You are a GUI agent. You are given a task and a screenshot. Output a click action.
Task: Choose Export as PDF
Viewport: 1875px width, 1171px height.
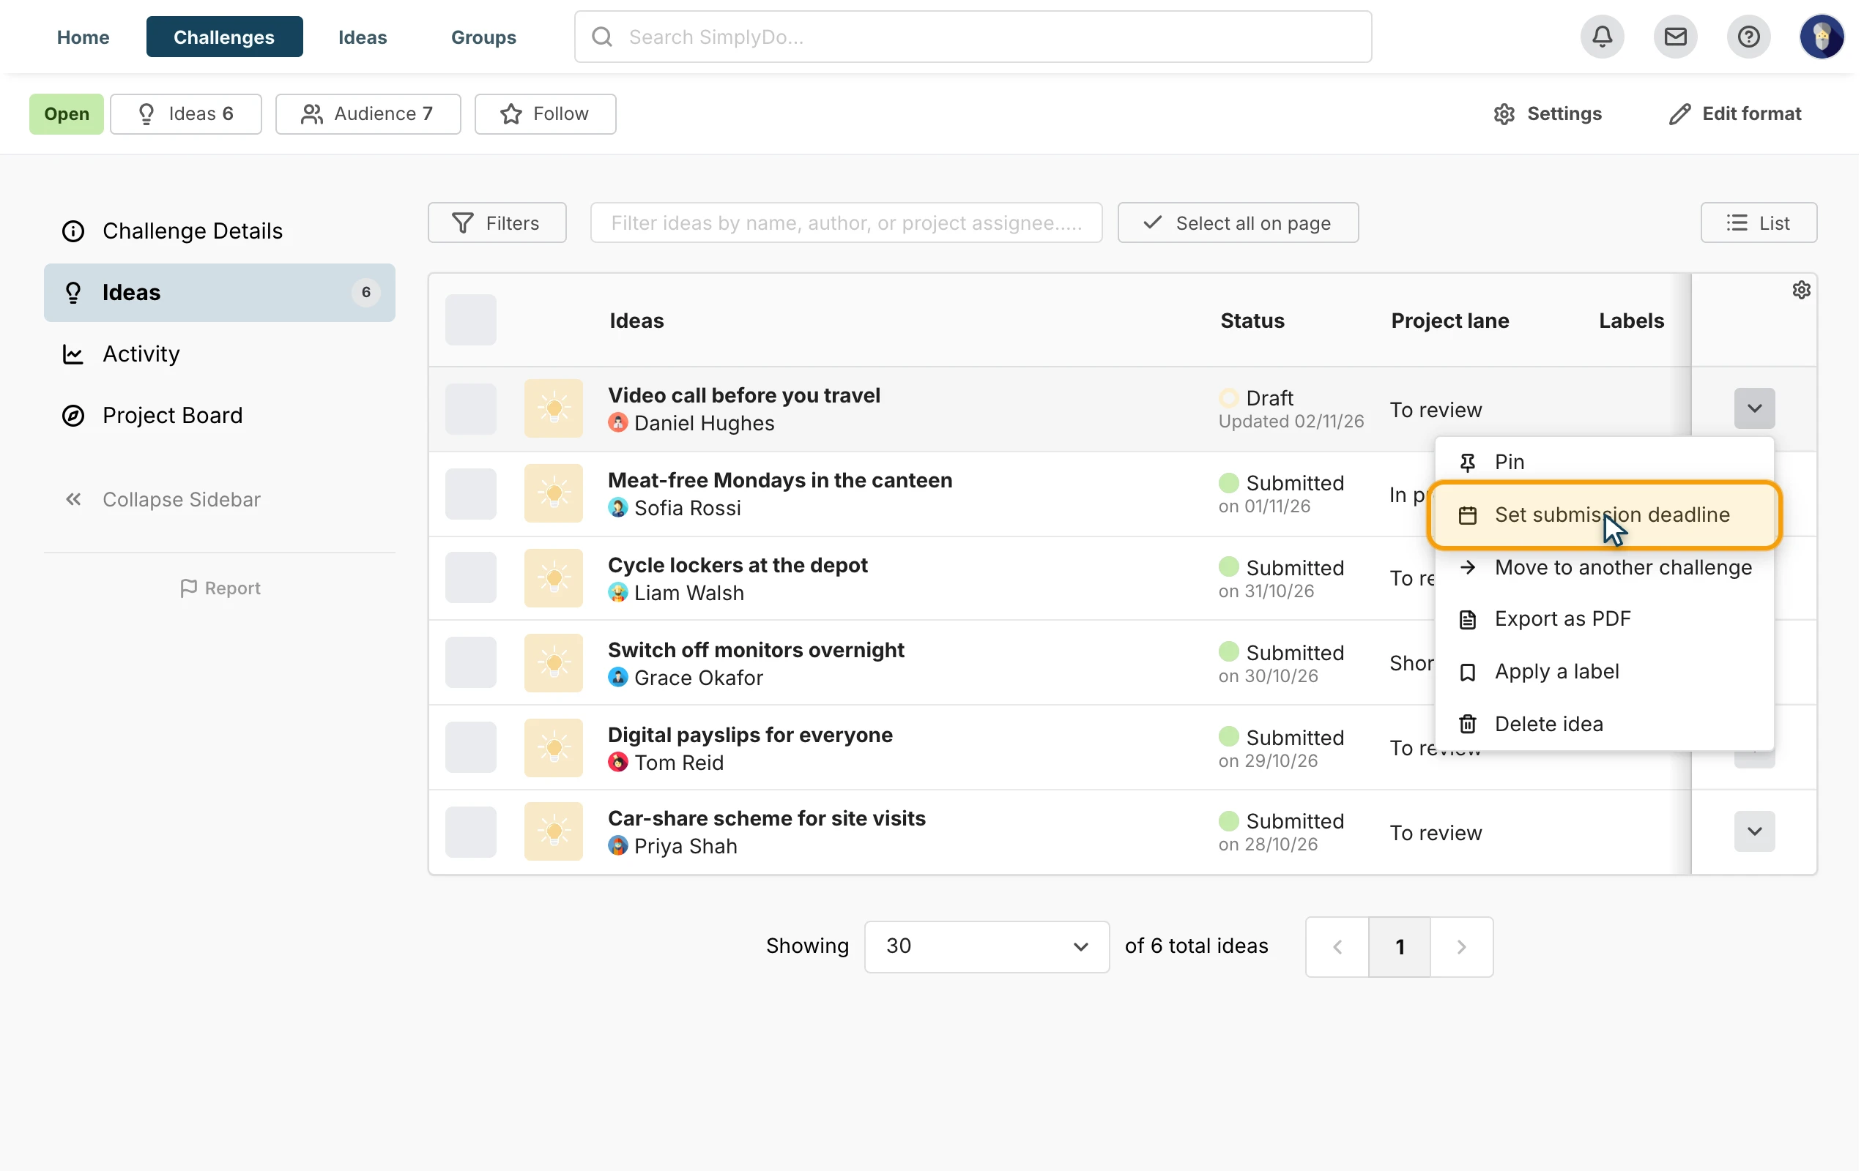[x=1604, y=620]
